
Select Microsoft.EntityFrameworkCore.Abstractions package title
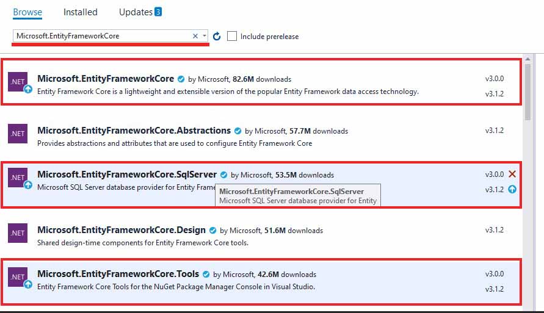coord(134,131)
